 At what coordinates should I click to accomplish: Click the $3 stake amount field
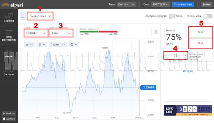click(176, 55)
